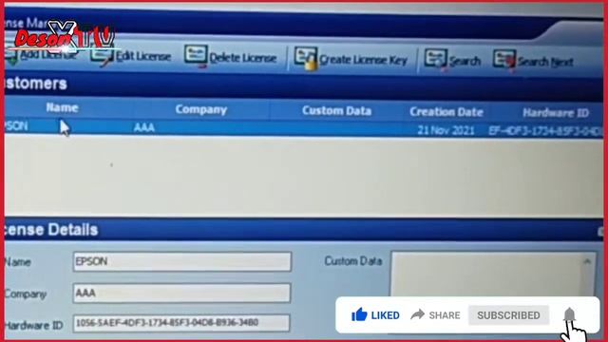This screenshot has width=608, height=342.
Task: Click the hardware ID value in customer row
Action: [545, 131]
